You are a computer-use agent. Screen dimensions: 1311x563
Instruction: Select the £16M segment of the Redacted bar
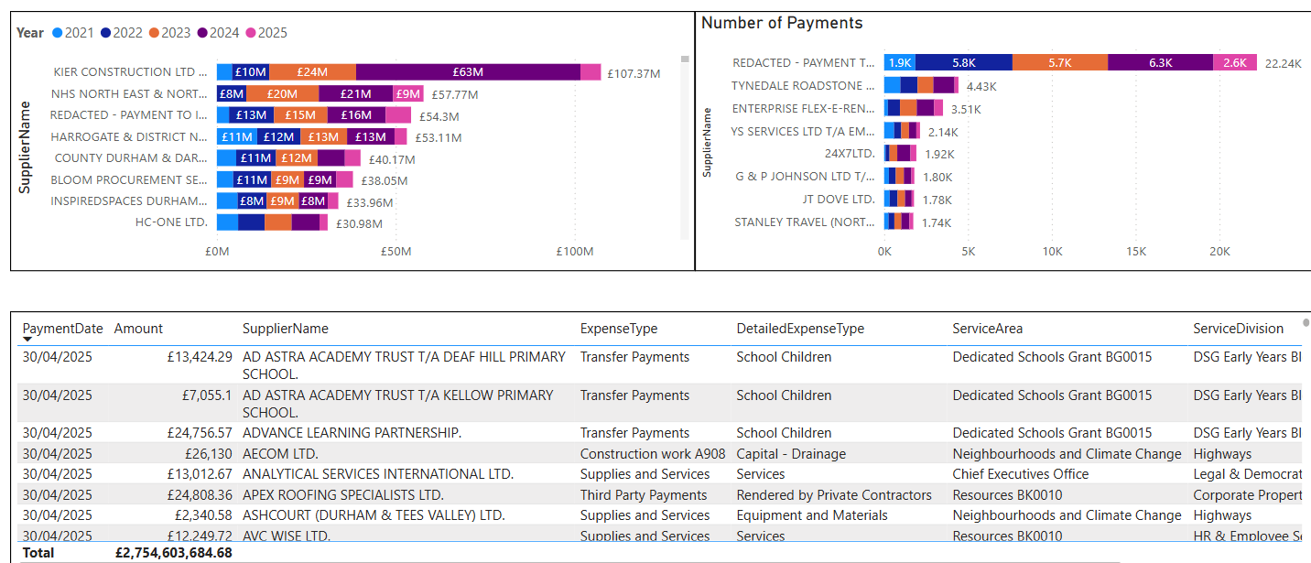click(356, 115)
